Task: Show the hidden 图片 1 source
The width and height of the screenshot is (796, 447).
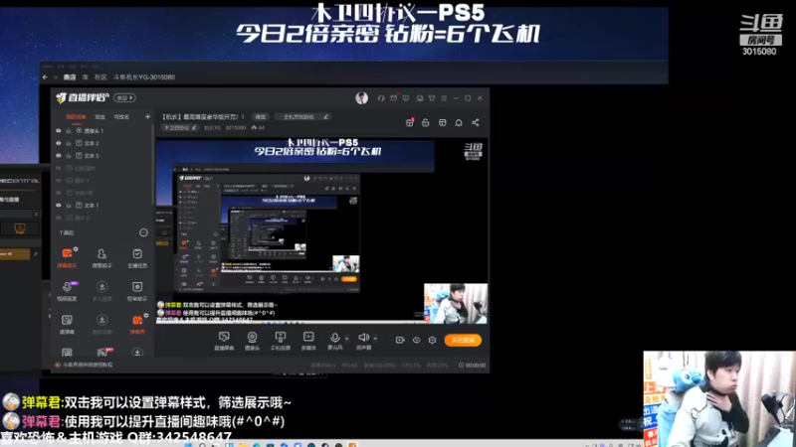Action: tap(59, 181)
